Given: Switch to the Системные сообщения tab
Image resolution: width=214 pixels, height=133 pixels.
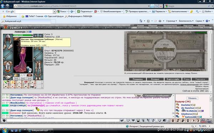Looking at the screenshot, I should pos(157,96).
